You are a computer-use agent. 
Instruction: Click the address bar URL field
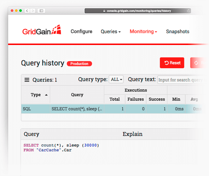(138, 11)
